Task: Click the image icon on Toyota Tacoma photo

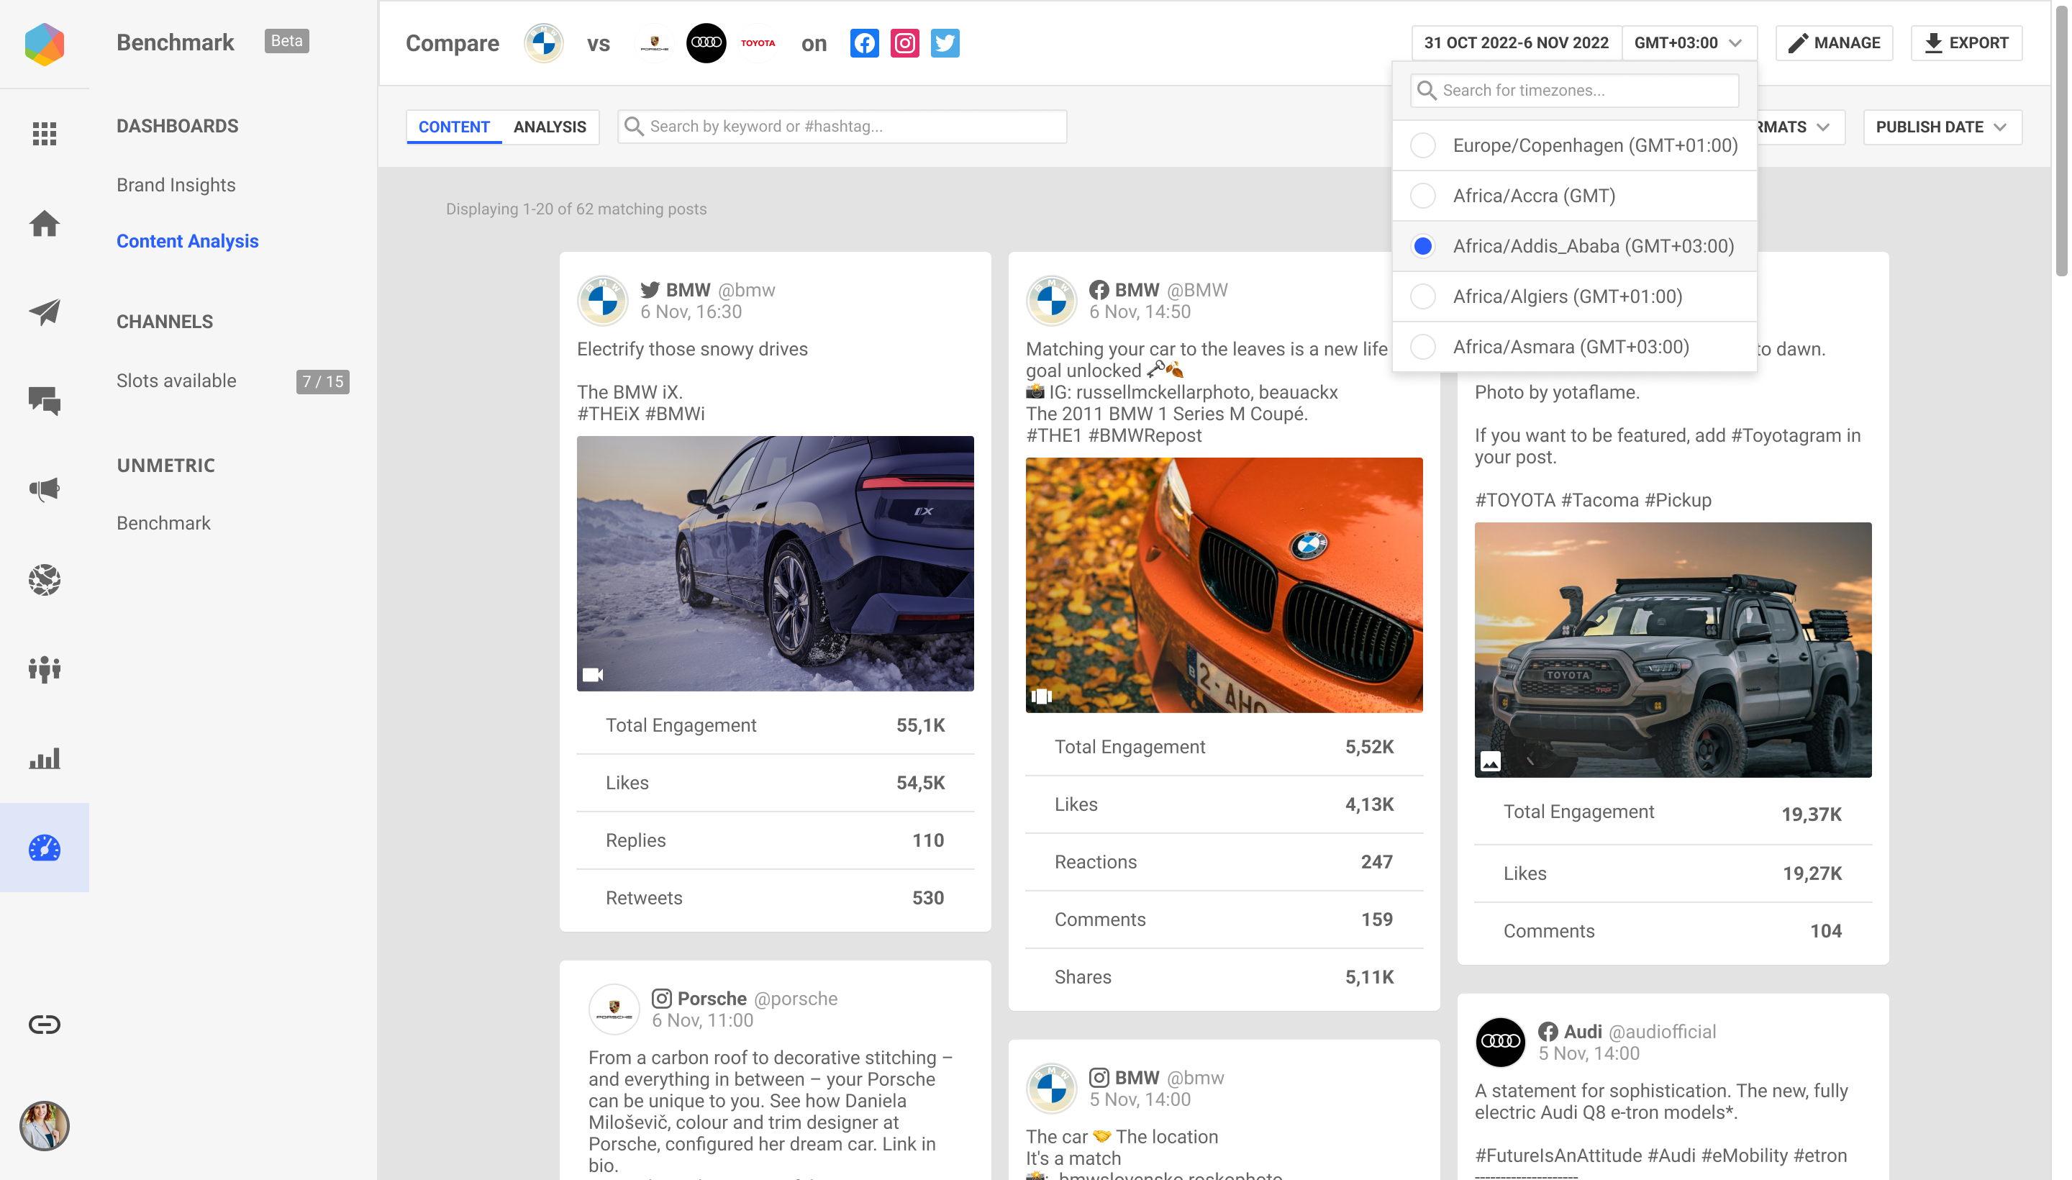Action: [x=1491, y=761]
